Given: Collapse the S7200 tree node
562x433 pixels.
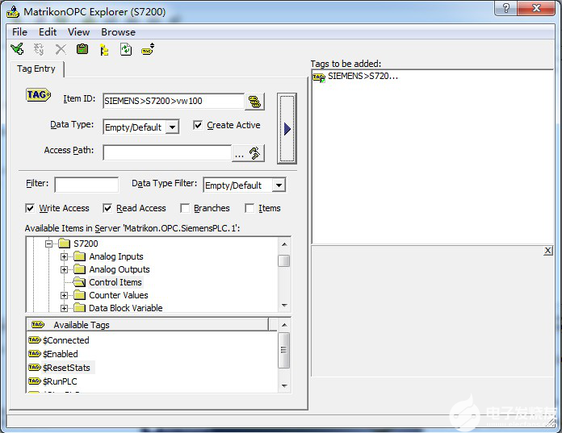Looking at the screenshot, I should [48, 244].
